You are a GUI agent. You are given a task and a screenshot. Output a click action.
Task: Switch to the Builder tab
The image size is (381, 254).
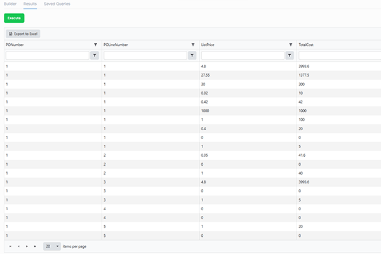pos(10,4)
